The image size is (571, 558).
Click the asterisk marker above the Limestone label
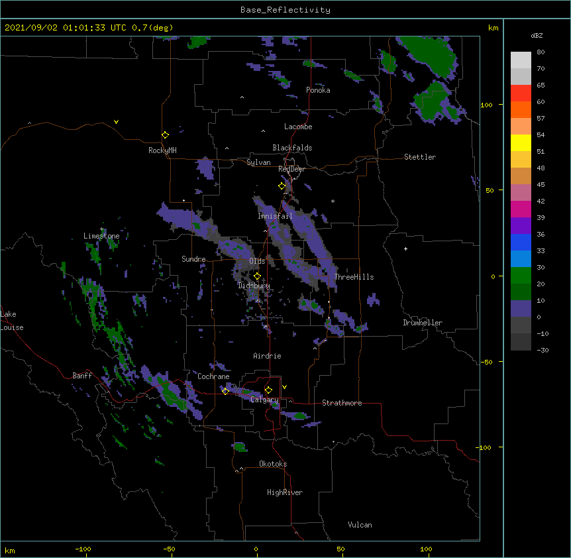pos(102,229)
